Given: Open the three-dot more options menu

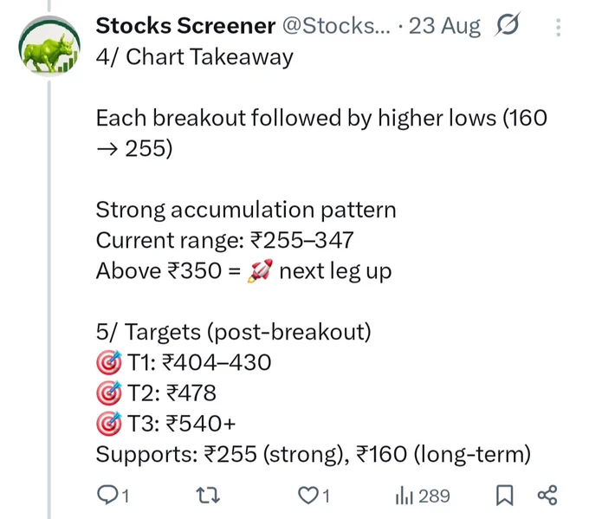Looking at the screenshot, I should point(559,27).
